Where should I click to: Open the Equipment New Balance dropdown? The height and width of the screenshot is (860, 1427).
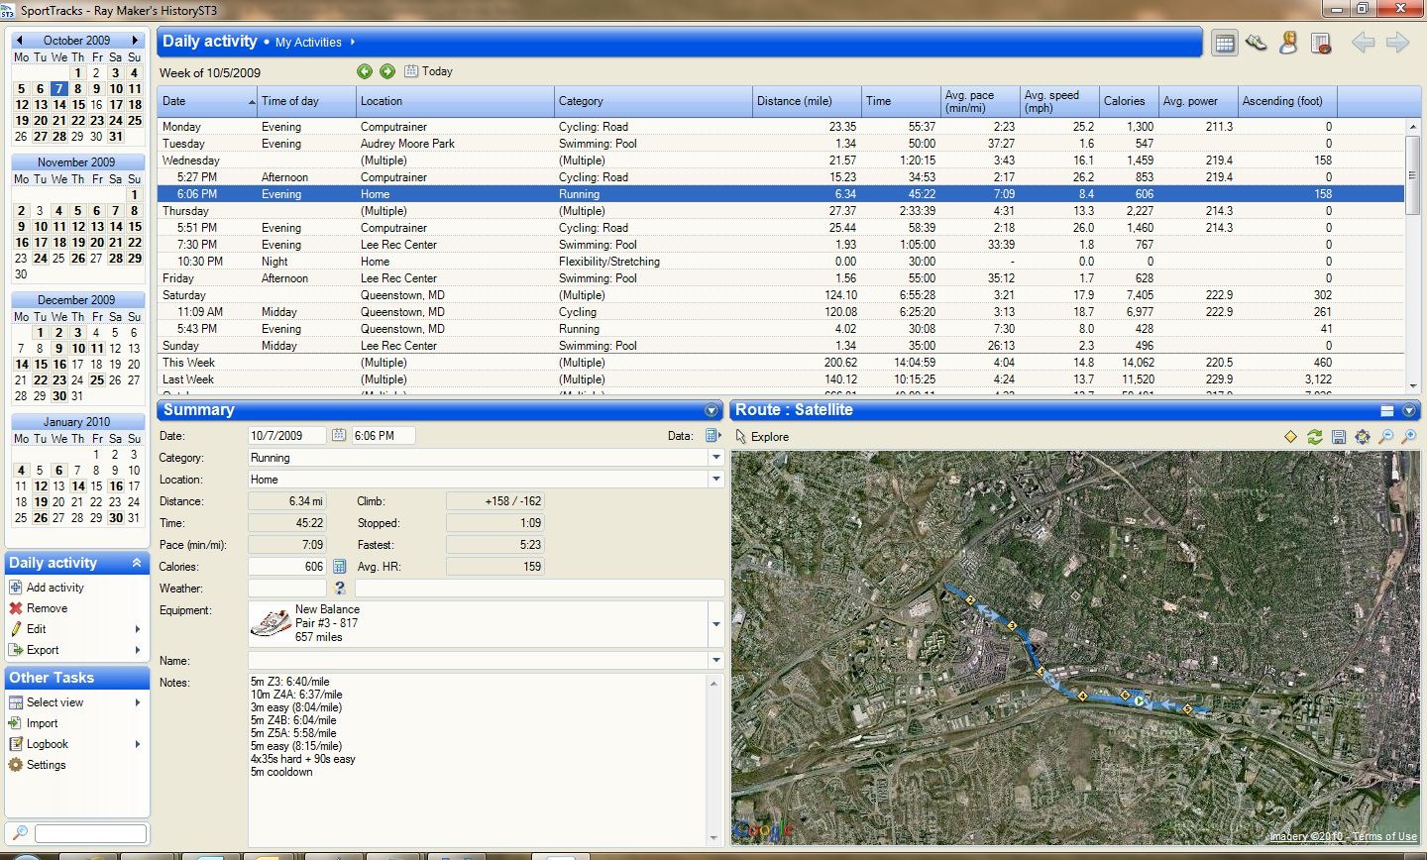point(715,624)
